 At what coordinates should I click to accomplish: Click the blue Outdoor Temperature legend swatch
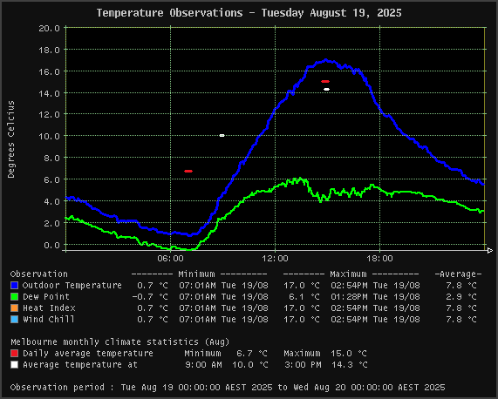click(x=14, y=286)
